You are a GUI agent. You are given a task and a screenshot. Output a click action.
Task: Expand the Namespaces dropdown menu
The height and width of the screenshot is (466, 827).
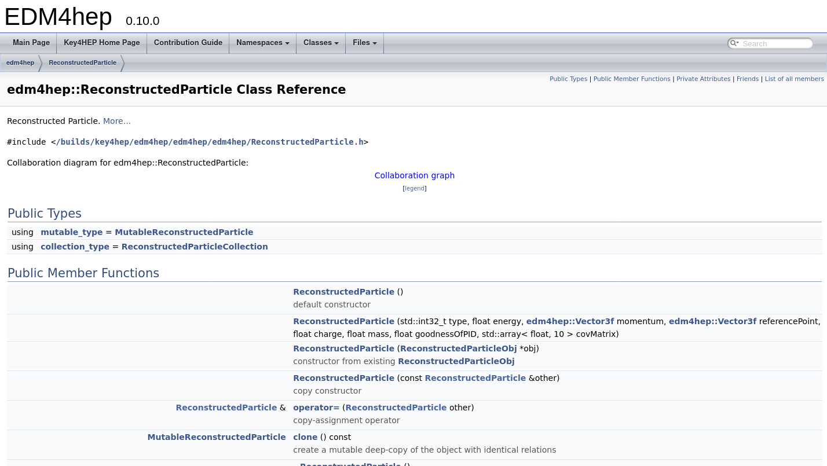click(262, 43)
